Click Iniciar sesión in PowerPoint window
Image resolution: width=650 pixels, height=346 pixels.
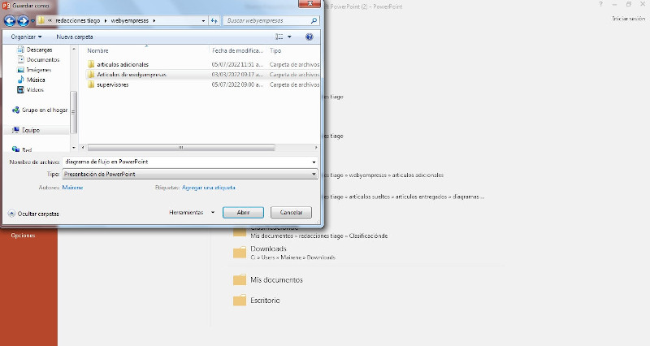628,19
